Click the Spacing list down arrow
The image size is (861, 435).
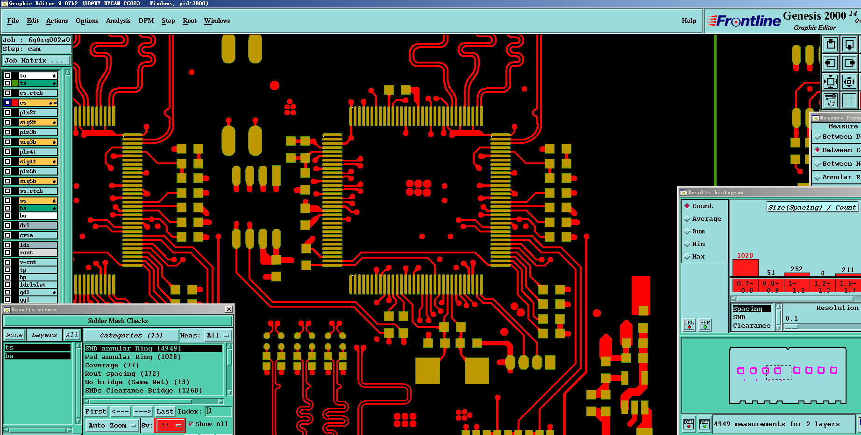(778, 328)
